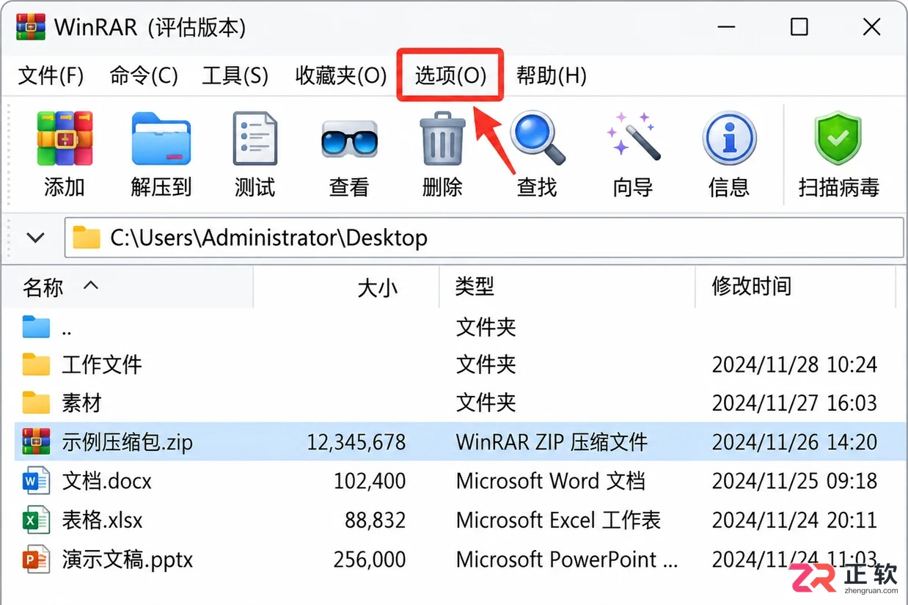The height and width of the screenshot is (605, 908).
Task: Click the date 2024/11/24 20:11
Action: [x=794, y=521]
